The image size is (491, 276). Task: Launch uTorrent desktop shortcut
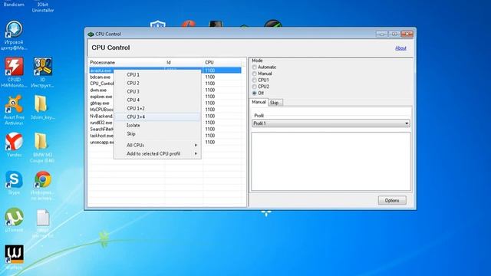pyautogui.click(x=14, y=220)
